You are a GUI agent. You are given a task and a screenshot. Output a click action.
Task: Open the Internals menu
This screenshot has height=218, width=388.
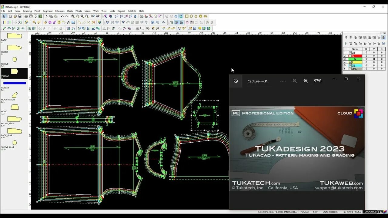[x=60, y=11]
